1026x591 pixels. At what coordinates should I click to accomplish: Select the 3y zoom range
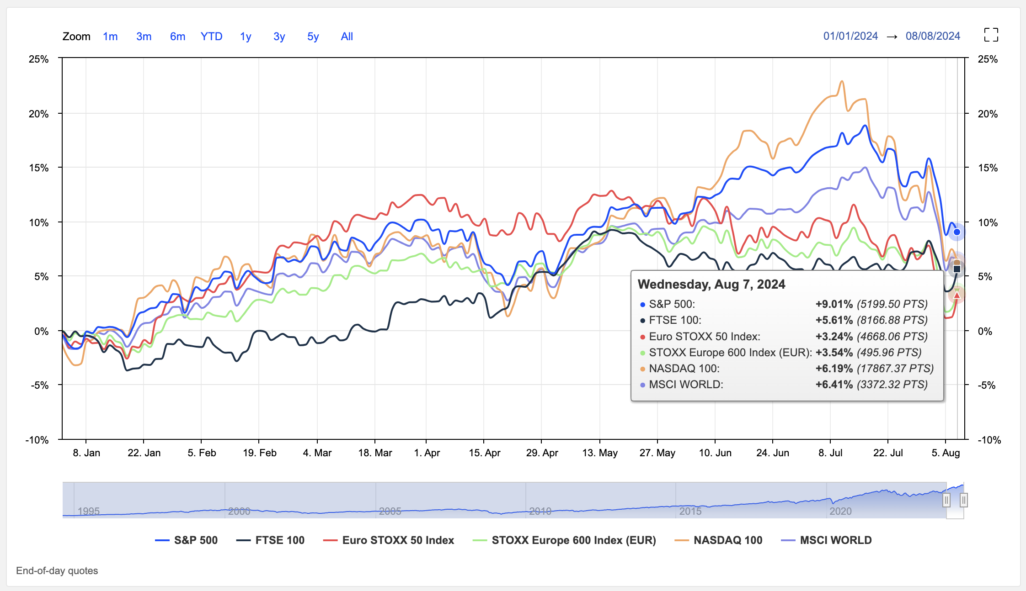pyautogui.click(x=279, y=37)
